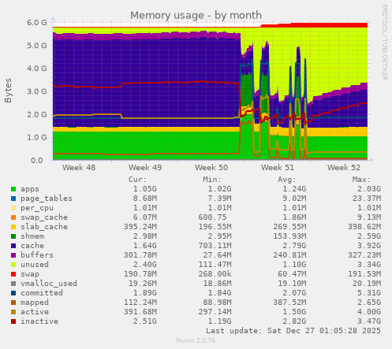This screenshot has height=349, width=392.
Task: Click mapped average value 387.52M
Action: pos(289,303)
